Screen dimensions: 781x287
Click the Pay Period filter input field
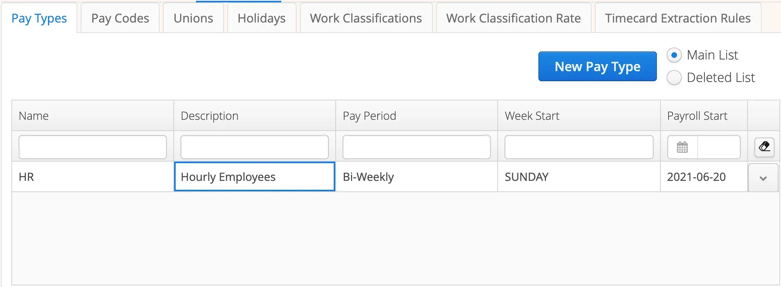(x=416, y=147)
